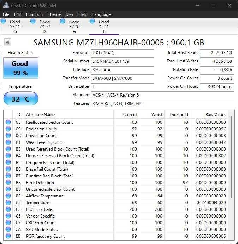Click status orb of Erase Fail Count row
The height and width of the screenshot is (244, 238).
(8, 169)
